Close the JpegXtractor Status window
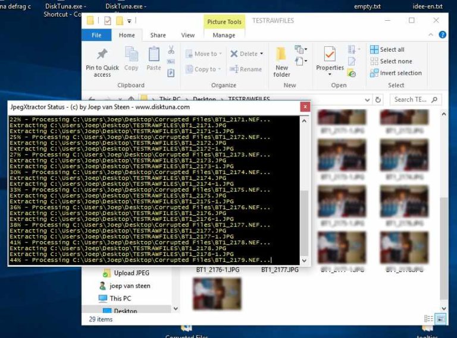 [305, 107]
